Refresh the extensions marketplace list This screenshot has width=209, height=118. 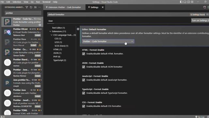(x=31, y=7)
